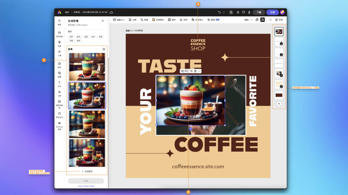Open the Media (媒體) sidebar panel
Image resolution: width=348 pixels, height=195 pixels.
coord(59,74)
